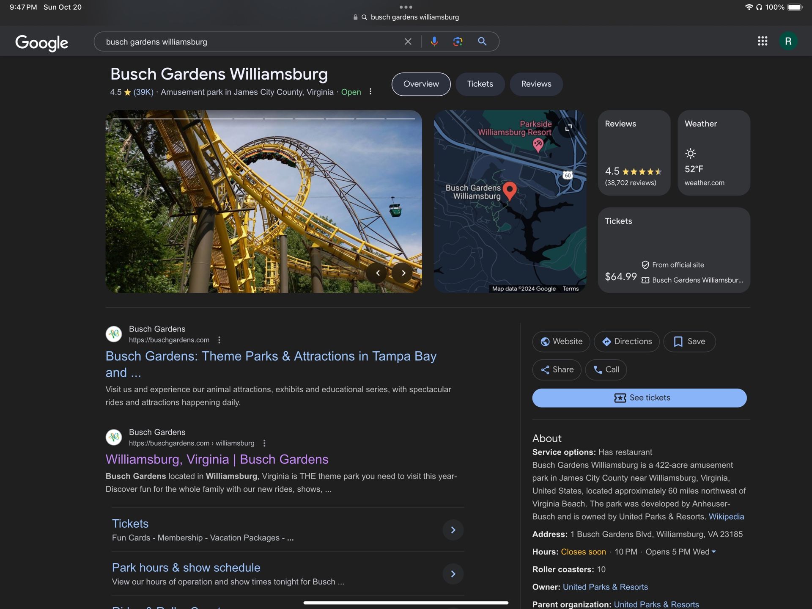Switch to the Reviews tab
The image size is (812, 609).
536,84
